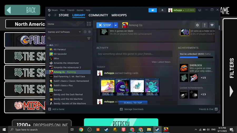Open Among Us icon in the taskbar

pyautogui.click(x=166, y=130)
